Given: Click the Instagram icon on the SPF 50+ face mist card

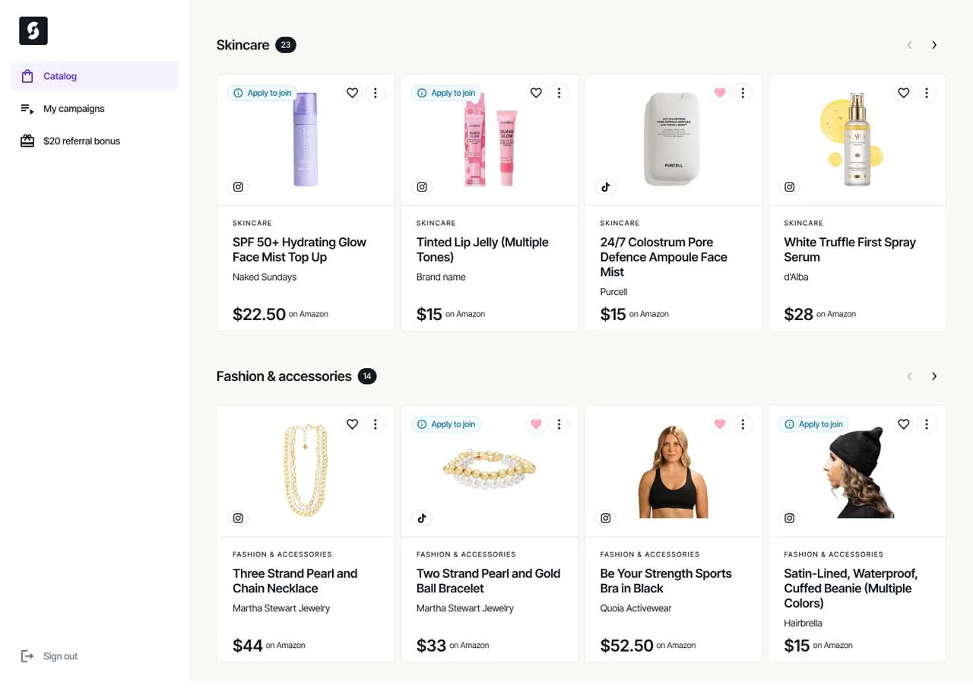Looking at the screenshot, I should [x=238, y=186].
